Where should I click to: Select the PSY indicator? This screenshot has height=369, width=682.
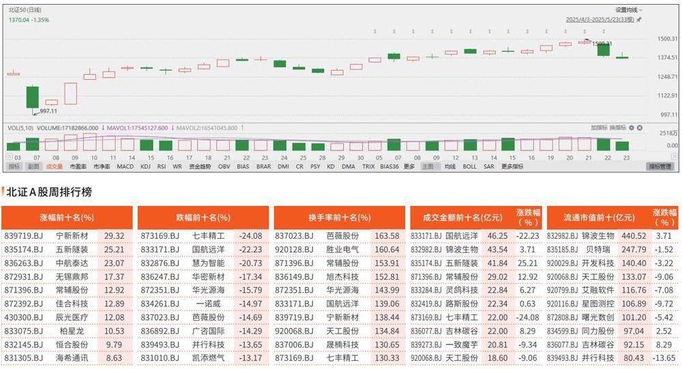click(315, 166)
